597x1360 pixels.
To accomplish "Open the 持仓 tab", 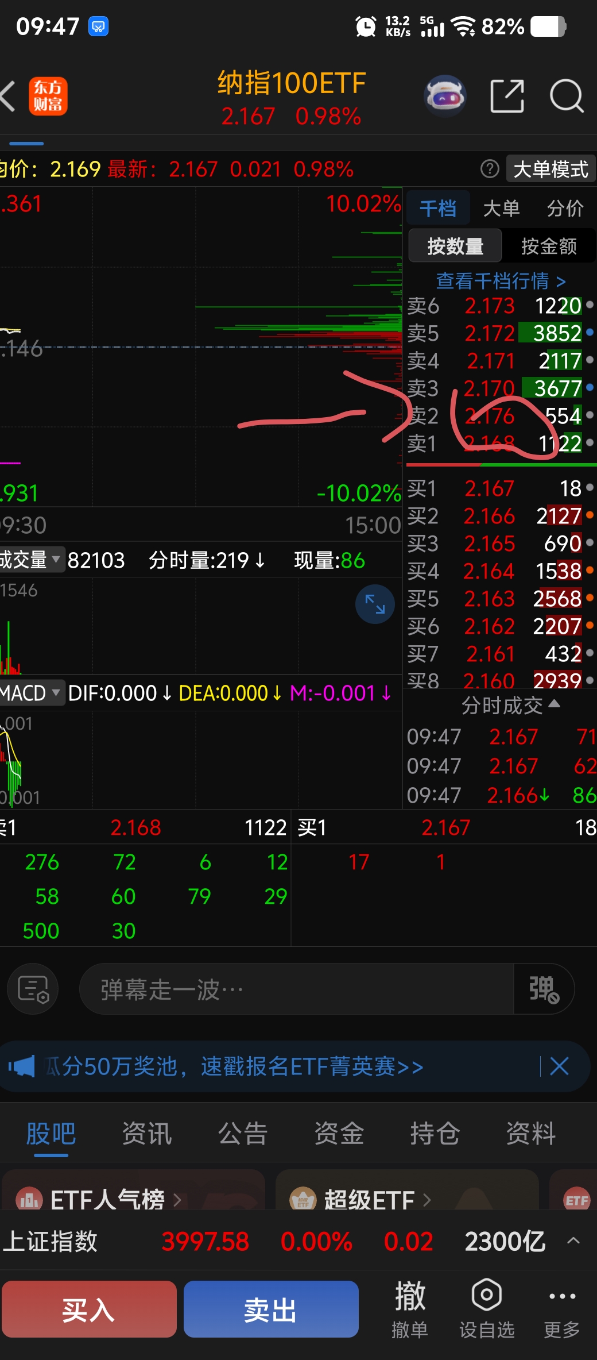I will pos(435,1134).
